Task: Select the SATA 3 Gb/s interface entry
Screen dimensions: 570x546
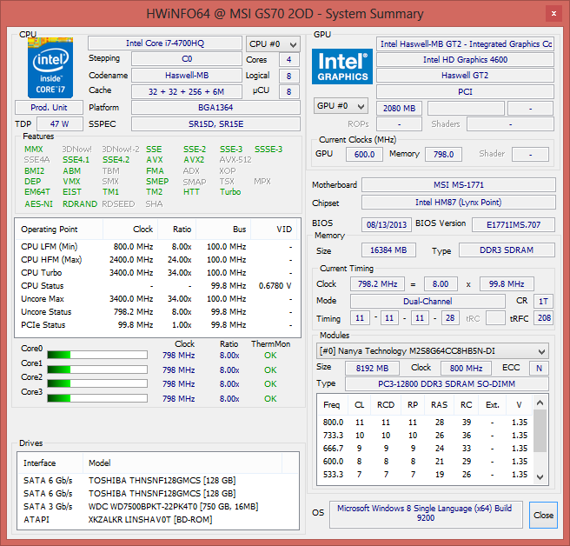Action: tap(48, 507)
